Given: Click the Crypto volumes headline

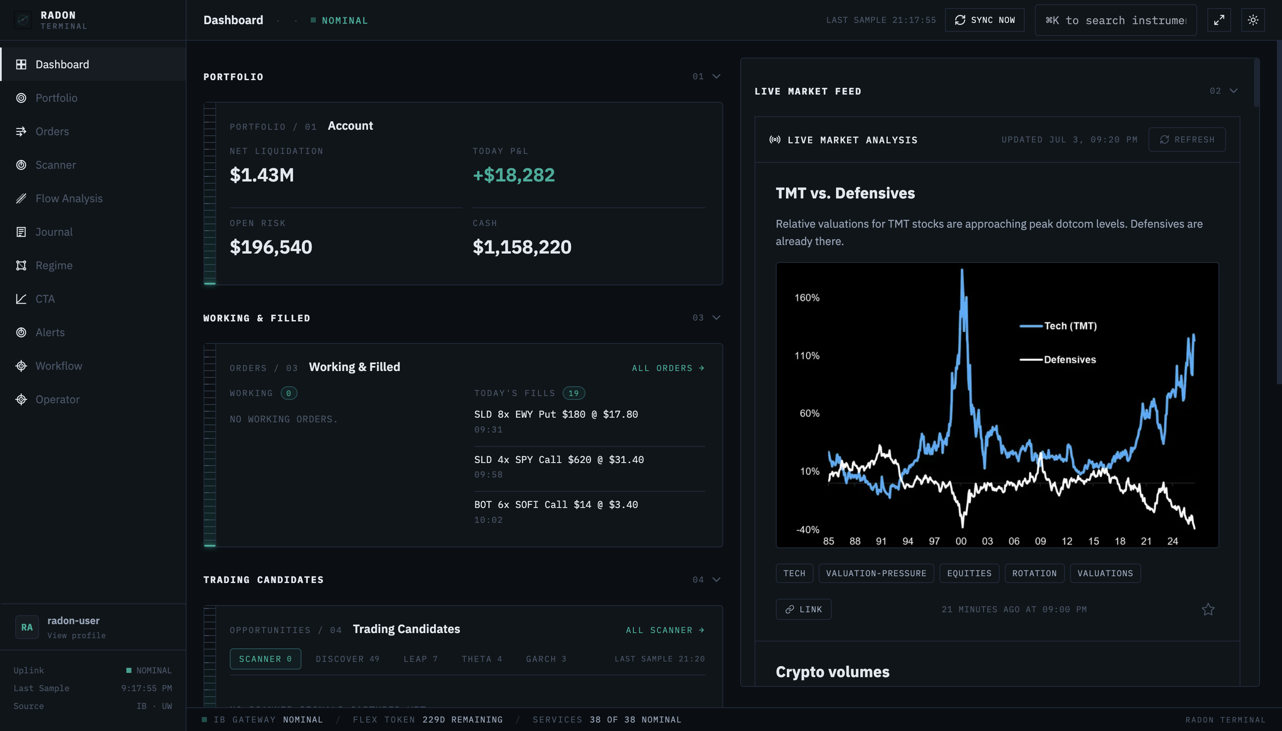Looking at the screenshot, I should [832, 672].
